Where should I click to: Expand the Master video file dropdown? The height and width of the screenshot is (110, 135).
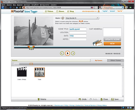point(98,18)
